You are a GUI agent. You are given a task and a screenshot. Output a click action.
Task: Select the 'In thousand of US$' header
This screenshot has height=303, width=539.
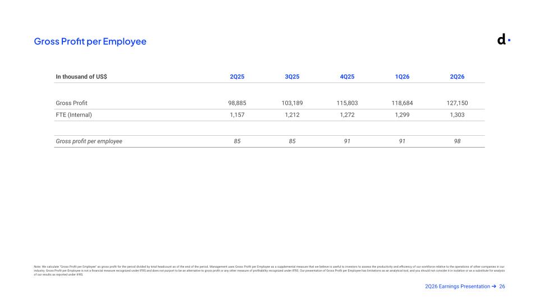[81, 77]
